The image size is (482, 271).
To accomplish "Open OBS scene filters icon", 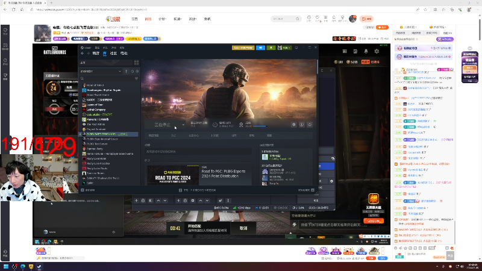I will pyautogui.click(x=151, y=201).
